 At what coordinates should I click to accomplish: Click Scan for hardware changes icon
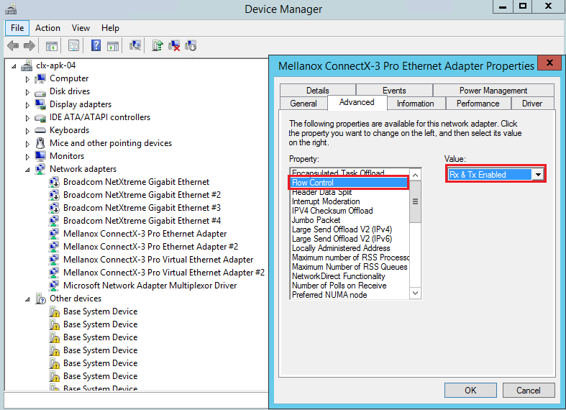pyautogui.click(x=134, y=46)
